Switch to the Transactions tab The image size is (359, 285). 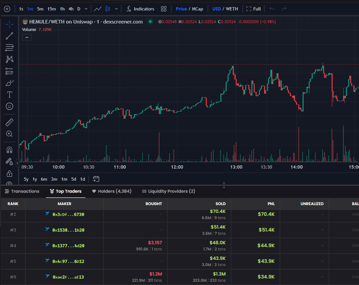pyautogui.click(x=22, y=191)
